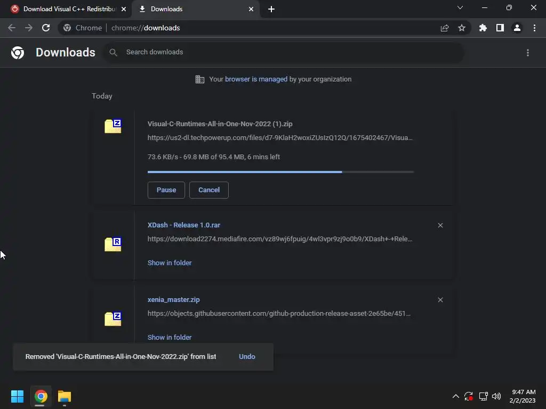Viewport: 546px width, 409px height.
Task: Open the network tray icon
Action: point(483,396)
